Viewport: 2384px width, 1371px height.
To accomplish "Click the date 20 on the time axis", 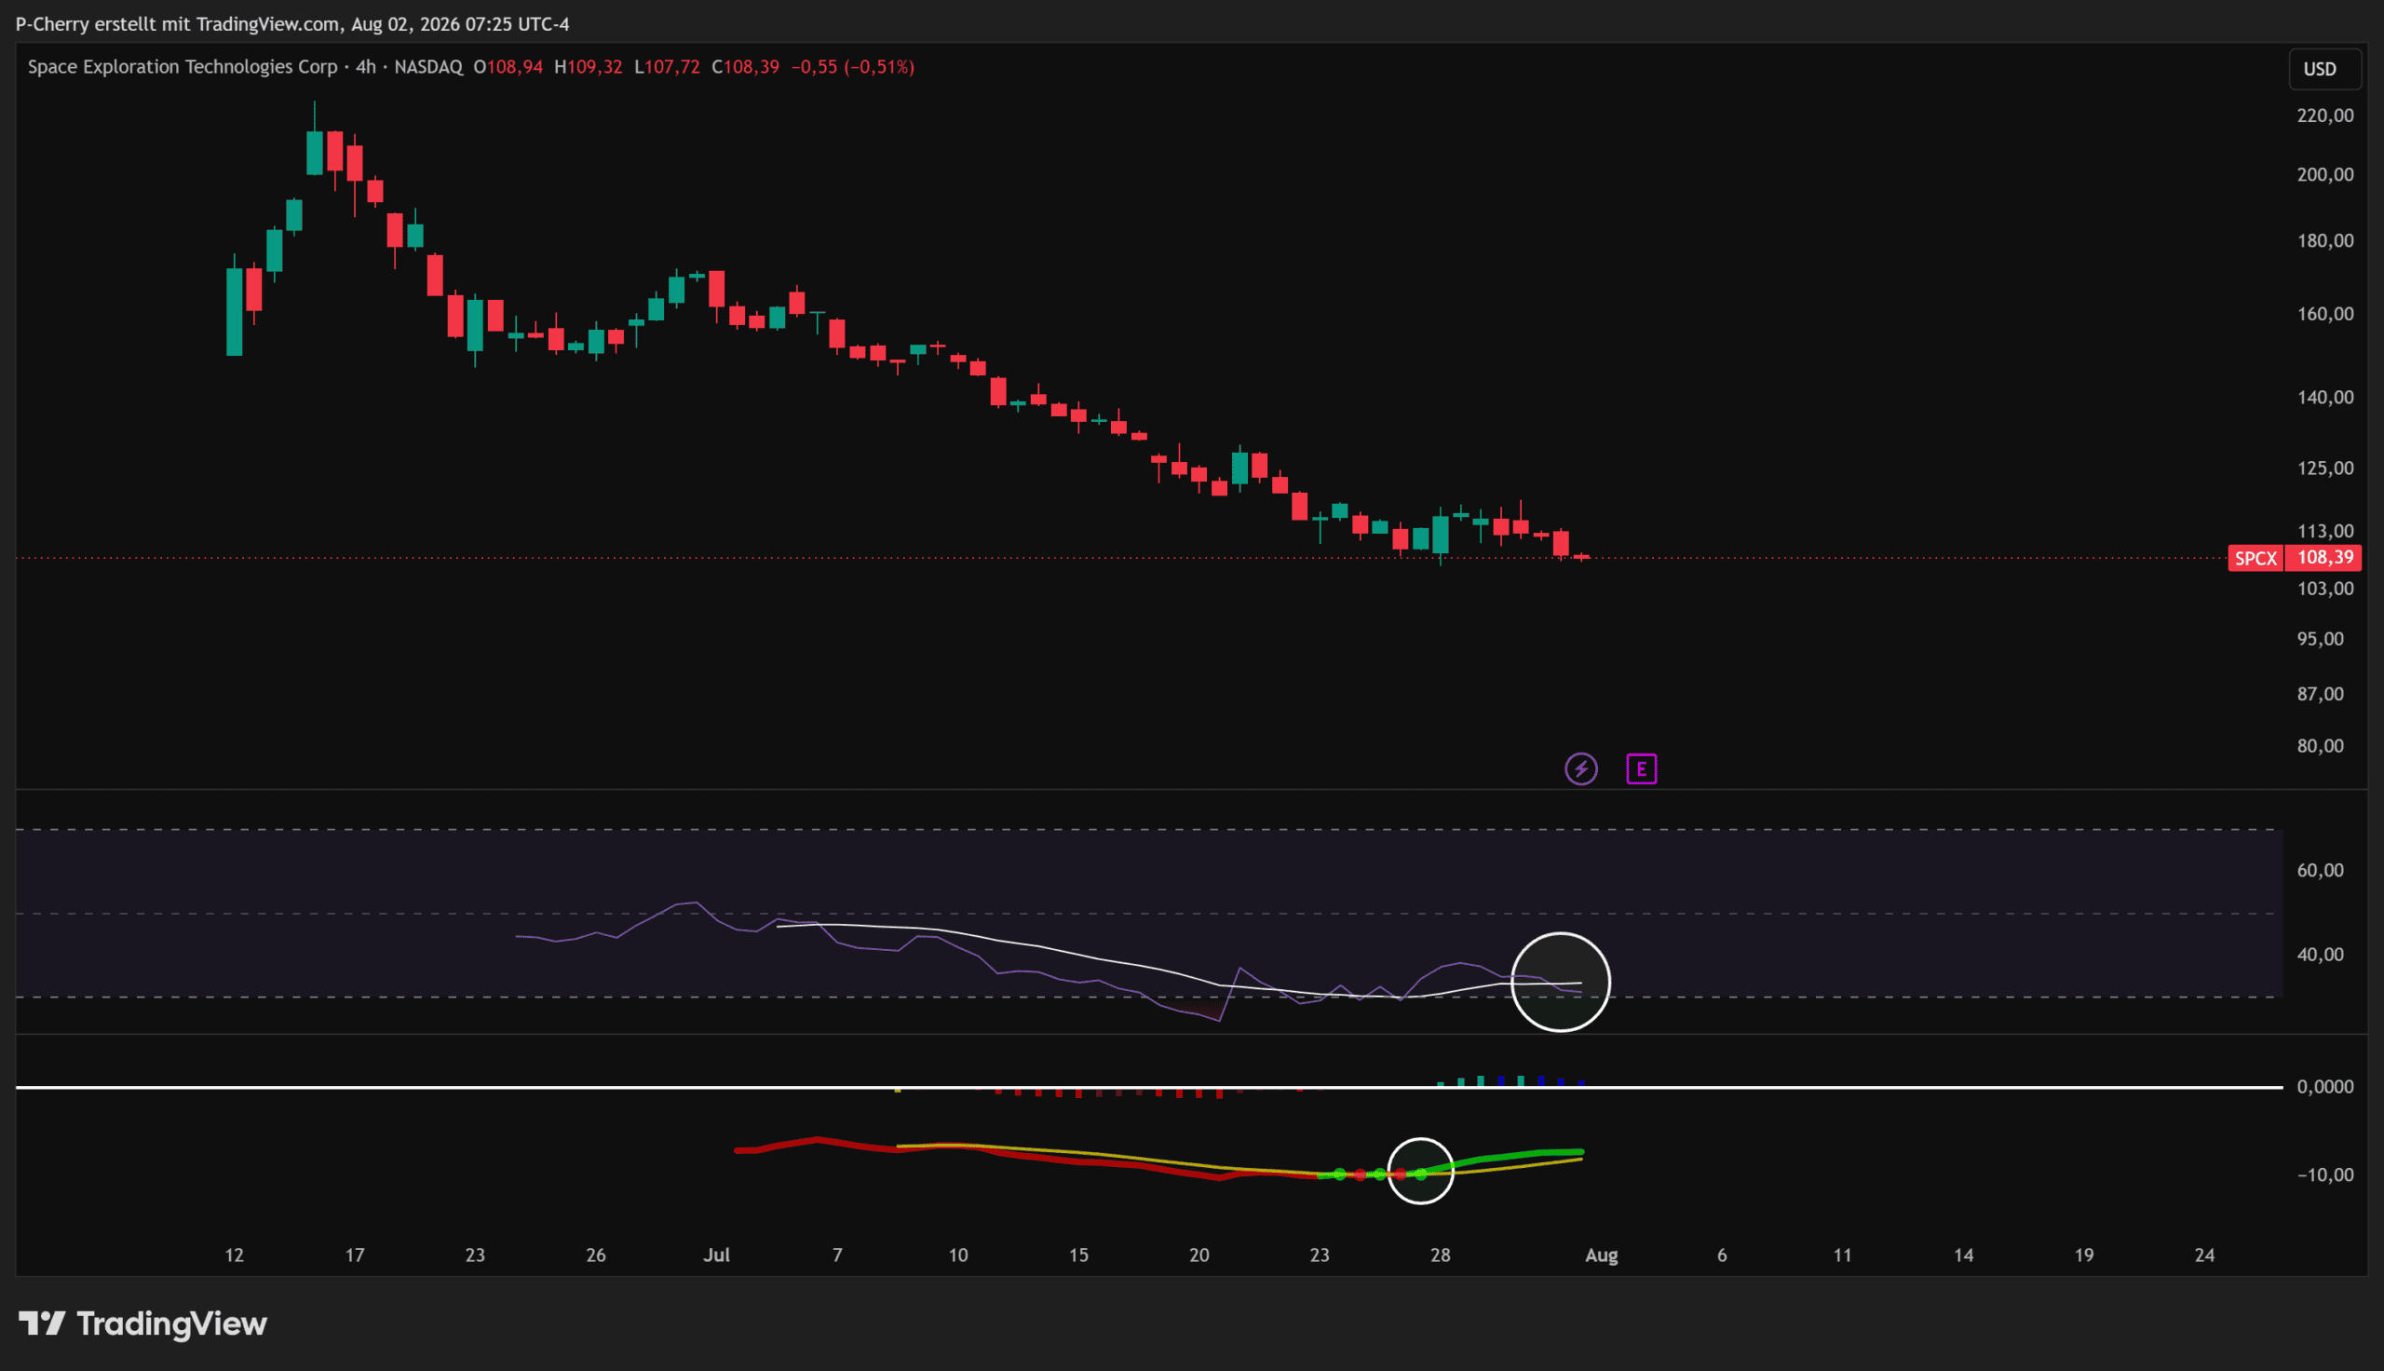I will [x=1199, y=1256].
